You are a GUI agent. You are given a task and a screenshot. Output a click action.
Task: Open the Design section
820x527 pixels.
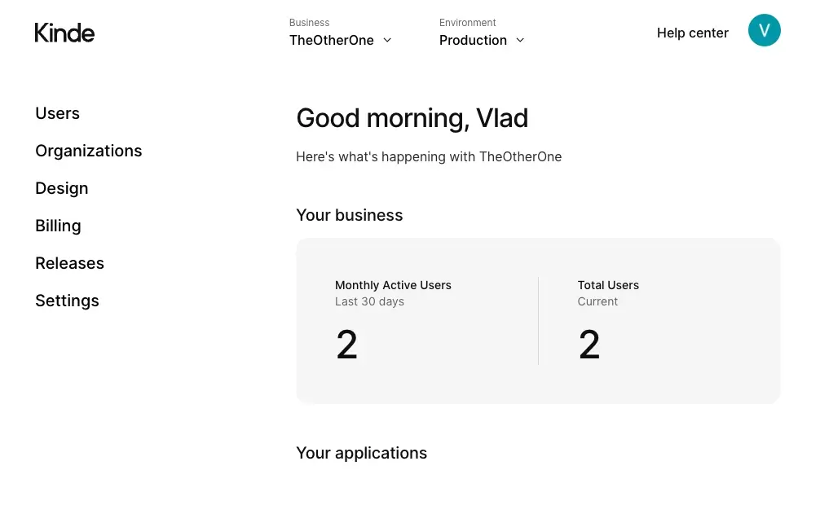[61, 188]
